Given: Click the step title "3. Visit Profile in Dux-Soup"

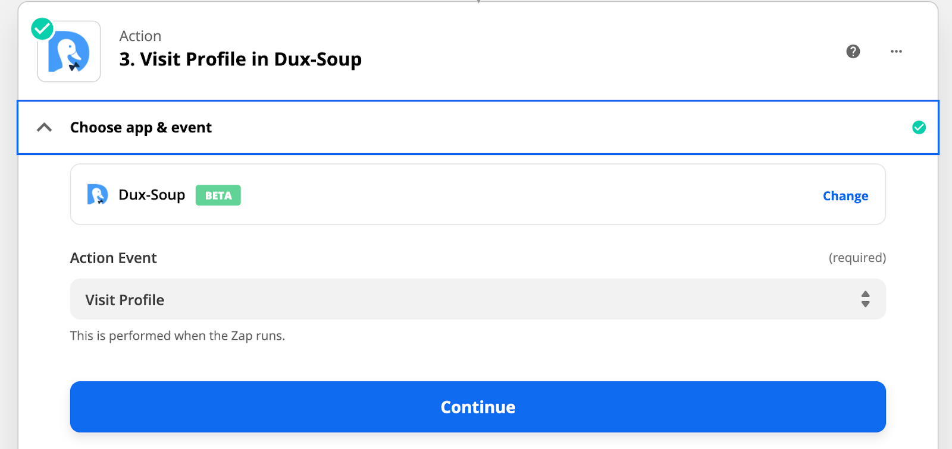Looking at the screenshot, I should [x=240, y=59].
